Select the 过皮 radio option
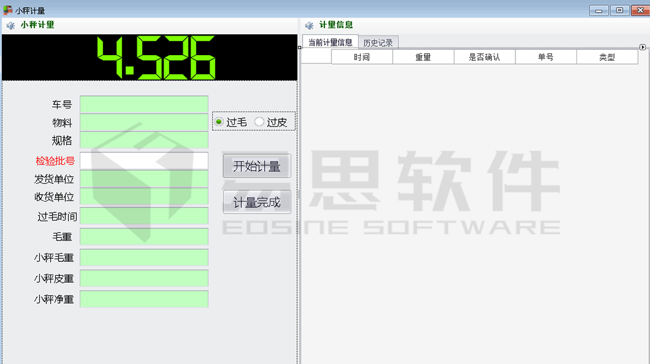The width and height of the screenshot is (650, 364). click(259, 122)
